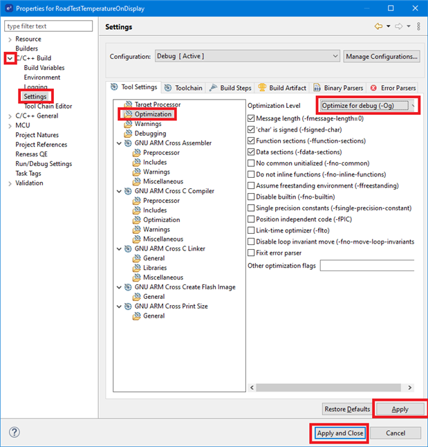Enable Do not inline functions
Screen dimensions: 428x447
click(251, 174)
